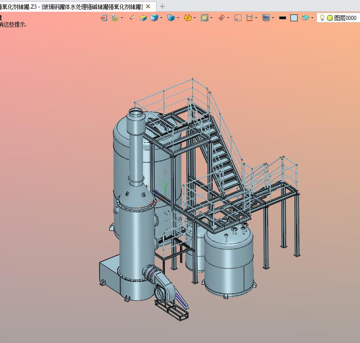Open the dimension measure dropdown arrow
This screenshot has width=360, height=343.
point(256,18)
